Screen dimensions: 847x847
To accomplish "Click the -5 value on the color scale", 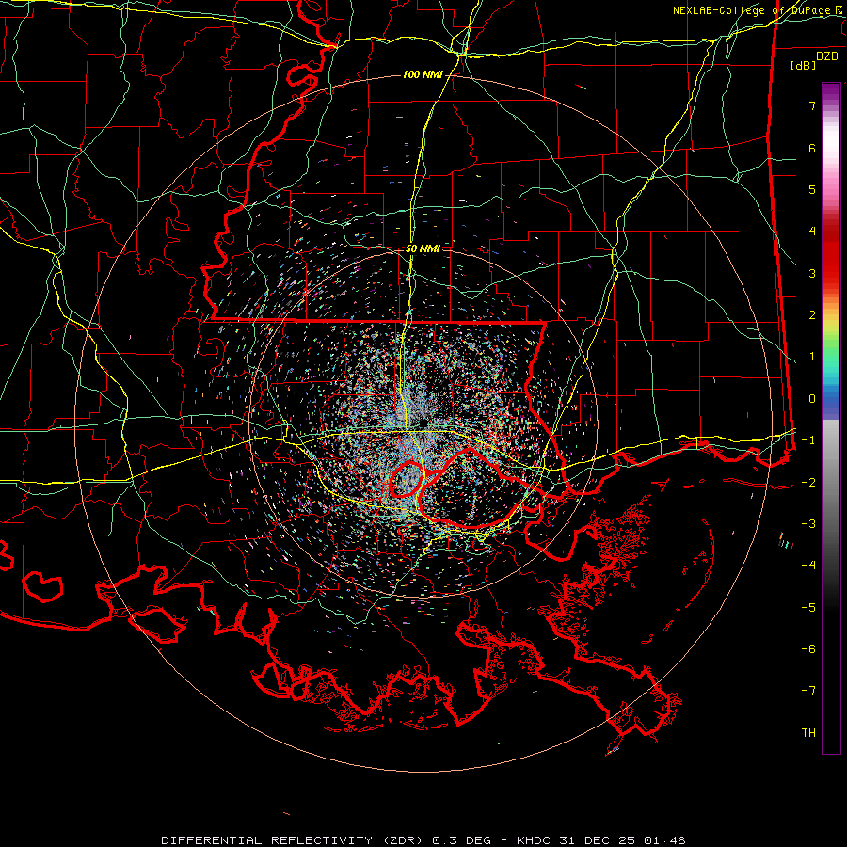I will click(x=808, y=607).
